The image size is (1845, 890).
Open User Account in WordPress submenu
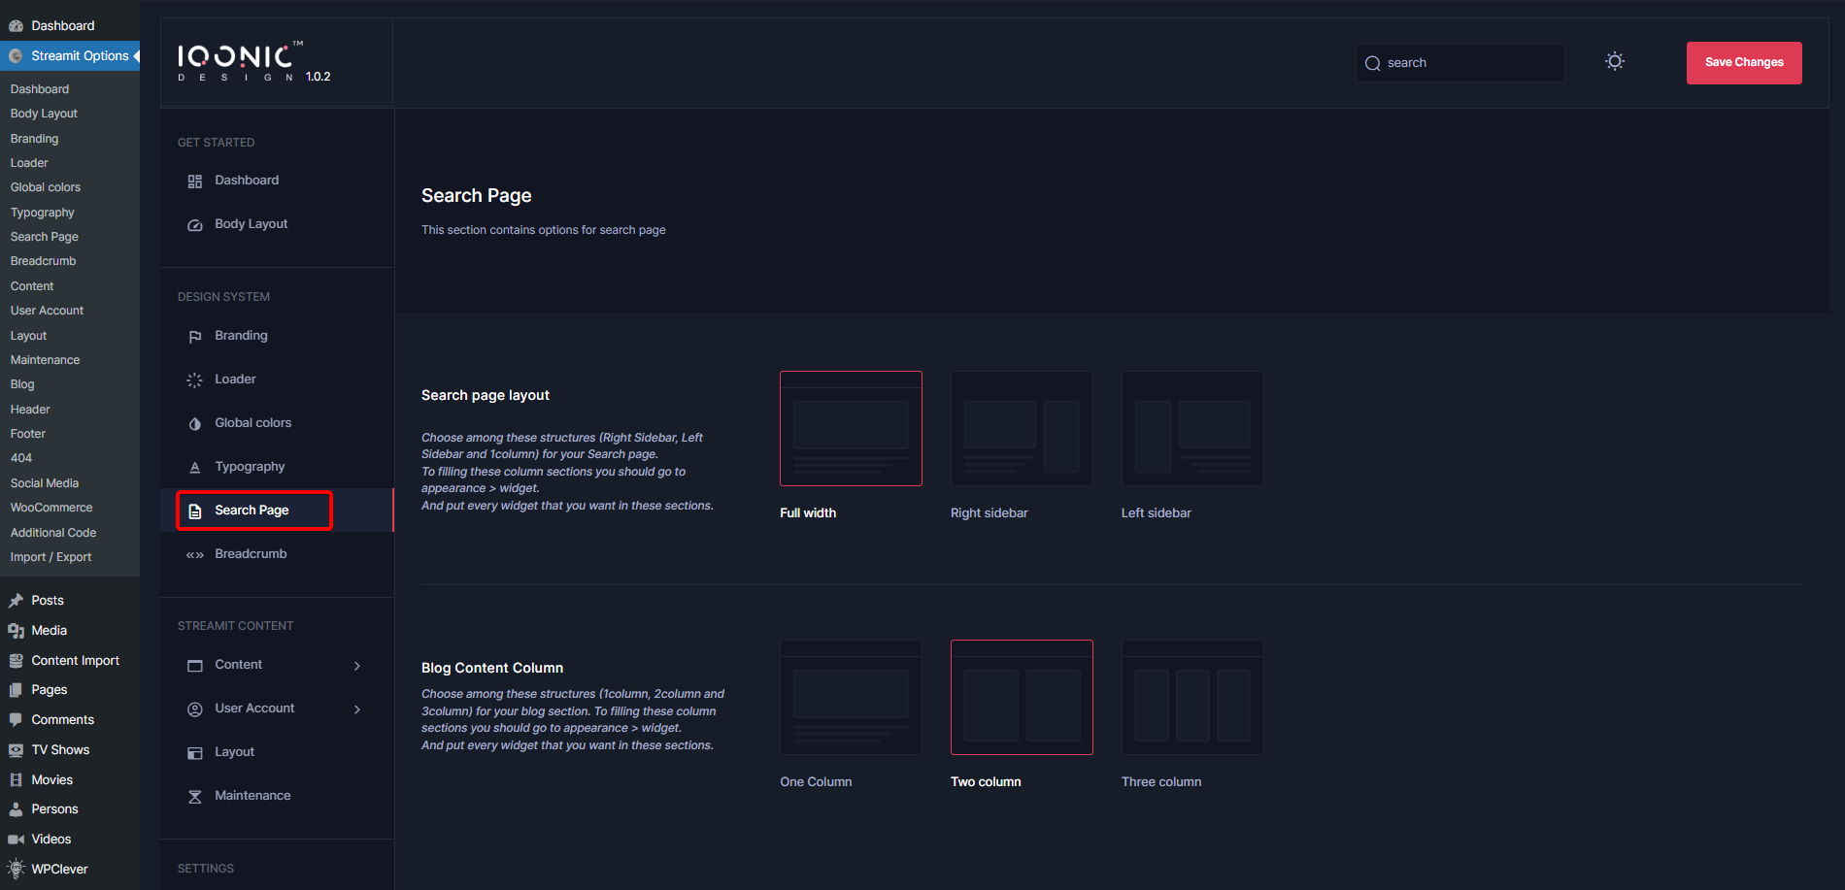pos(47,311)
